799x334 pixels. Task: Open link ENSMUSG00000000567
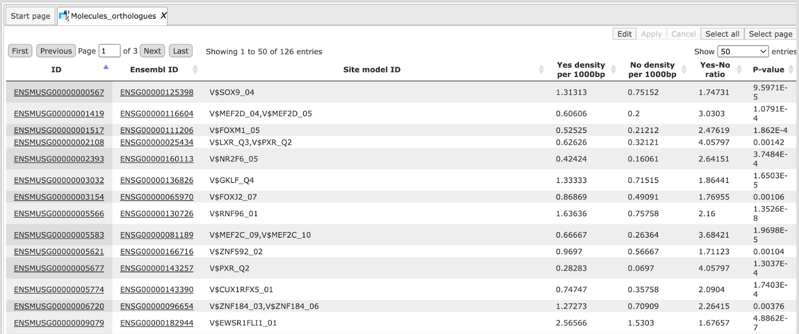click(x=59, y=92)
